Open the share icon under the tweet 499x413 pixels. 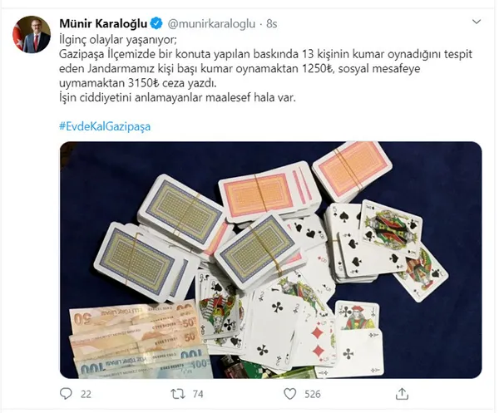[402, 394]
